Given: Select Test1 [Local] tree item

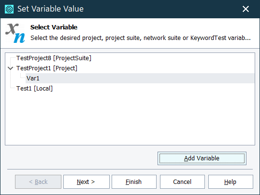Looking at the screenshot, I should click(x=34, y=89).
